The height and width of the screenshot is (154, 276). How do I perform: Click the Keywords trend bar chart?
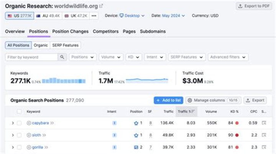[x=64, y=81]
